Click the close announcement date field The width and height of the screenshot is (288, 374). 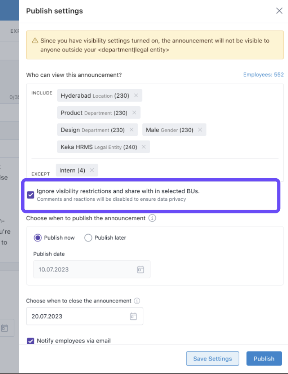[x=78, y=316]
